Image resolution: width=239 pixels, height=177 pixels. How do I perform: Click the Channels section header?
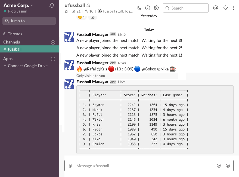12,42
